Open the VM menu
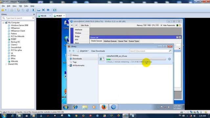Image resolution: width=210 pixels, height=118 pixels. point(20,6)
